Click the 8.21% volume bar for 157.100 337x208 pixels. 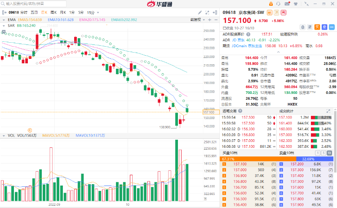pyautogui.click(x=321, y=117)
